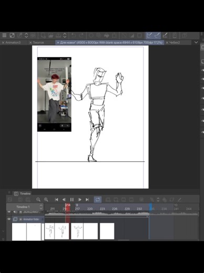Click the Undo arrow in command bar

click(x=73, y=36)
